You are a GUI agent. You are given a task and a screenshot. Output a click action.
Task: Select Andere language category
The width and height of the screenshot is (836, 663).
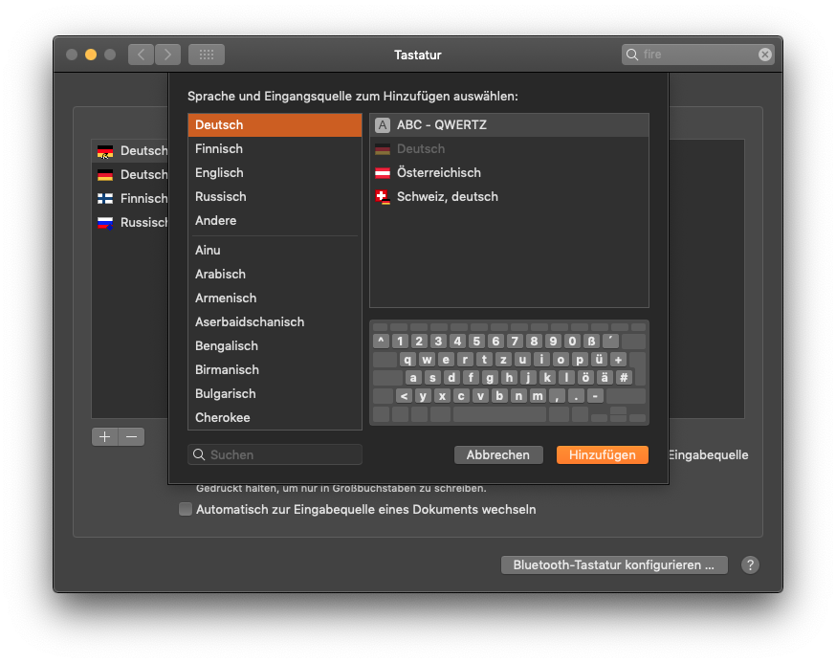tap(216, 221)
